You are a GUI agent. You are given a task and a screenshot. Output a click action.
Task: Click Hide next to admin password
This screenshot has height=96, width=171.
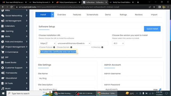155,90
